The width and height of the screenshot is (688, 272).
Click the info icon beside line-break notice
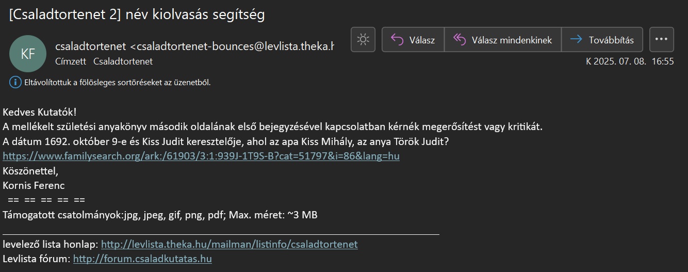tap(15, 82)
